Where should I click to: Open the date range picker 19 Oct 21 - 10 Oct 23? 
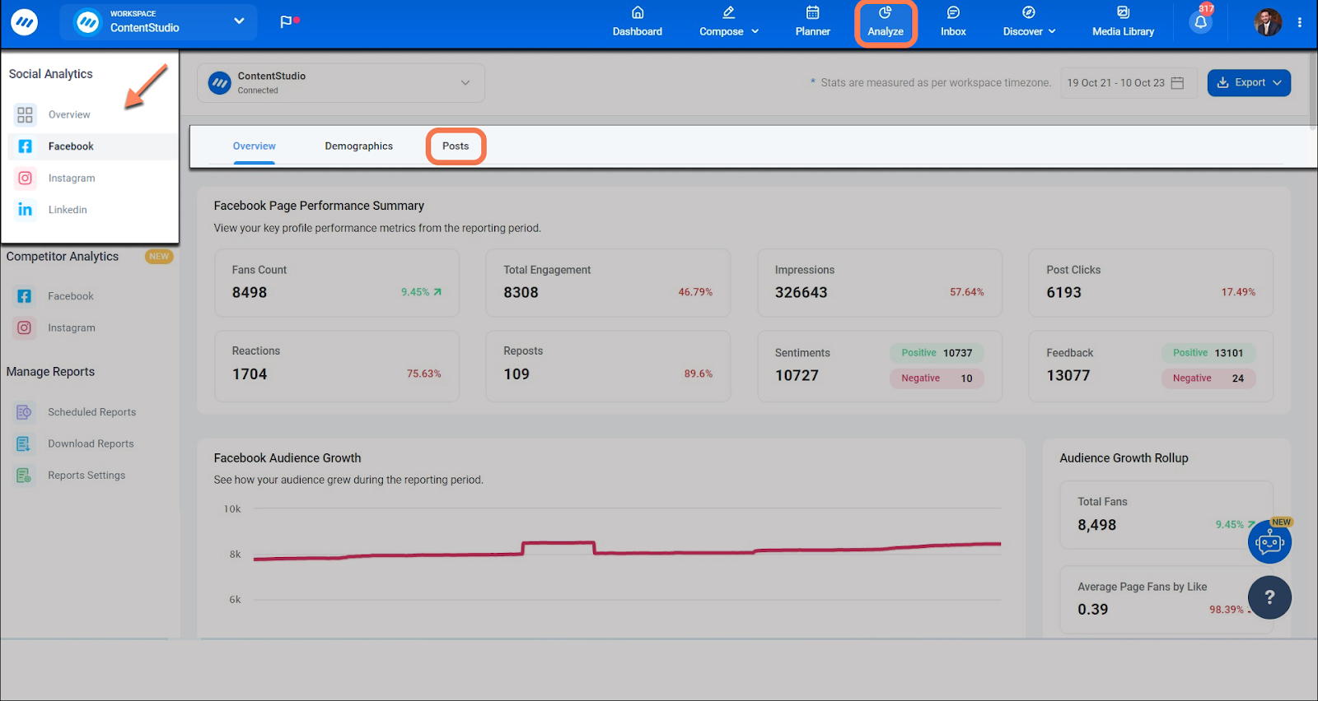pyautogui.click(x=1127, y=83)
